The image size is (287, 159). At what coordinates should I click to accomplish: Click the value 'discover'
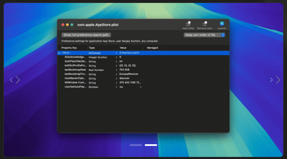124,78
